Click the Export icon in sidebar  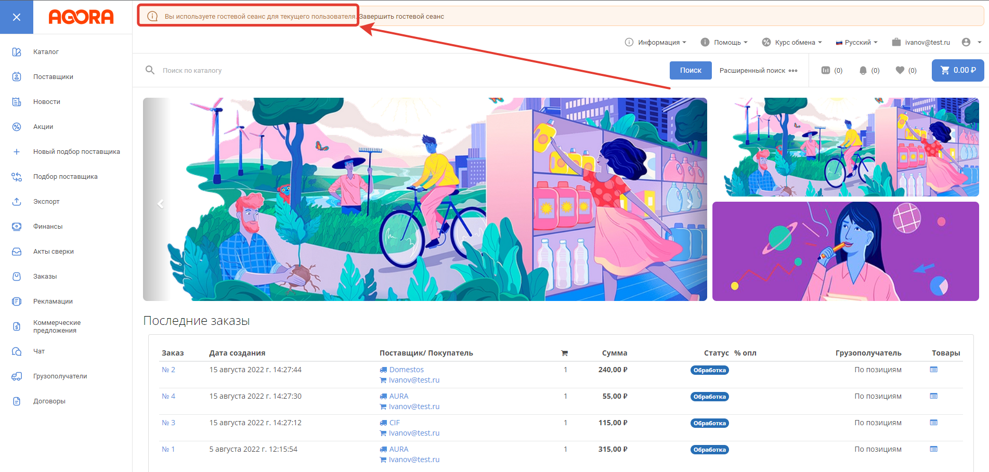pos(17,202)
